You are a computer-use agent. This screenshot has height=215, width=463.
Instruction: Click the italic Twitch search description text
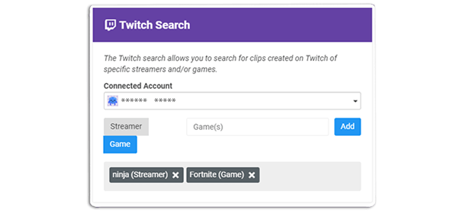(x=220, y=64)
